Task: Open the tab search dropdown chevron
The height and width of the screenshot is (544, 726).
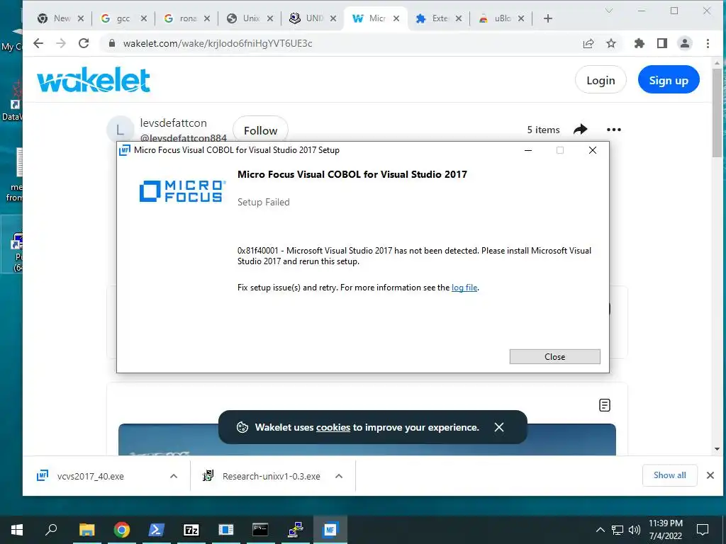Action: pyautogui.click(x=609, y=11)
